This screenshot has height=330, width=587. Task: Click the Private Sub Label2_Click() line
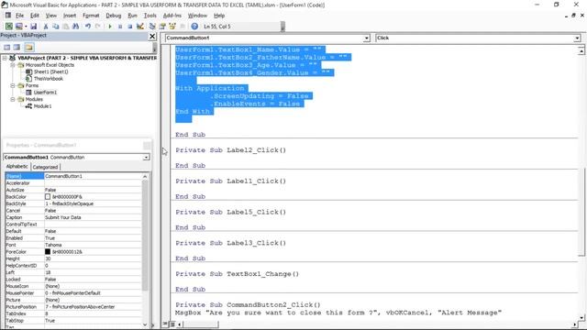point(230,150)
